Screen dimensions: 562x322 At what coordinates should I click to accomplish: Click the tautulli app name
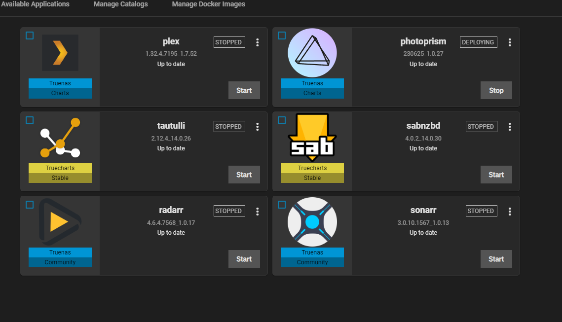[x=171, y=126]
